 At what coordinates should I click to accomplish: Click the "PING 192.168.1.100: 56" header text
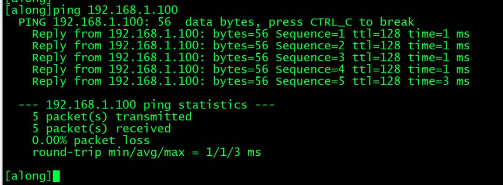[95, 22]
